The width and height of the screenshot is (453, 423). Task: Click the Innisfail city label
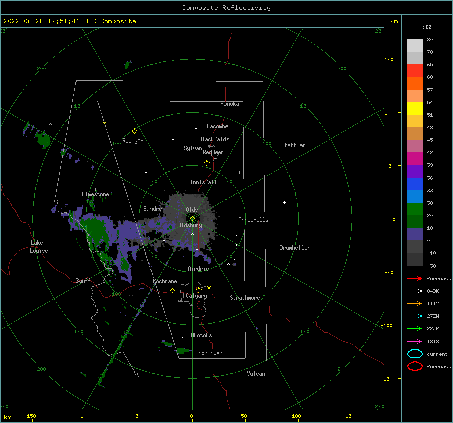pyautogui.click(x=203, y=182)
